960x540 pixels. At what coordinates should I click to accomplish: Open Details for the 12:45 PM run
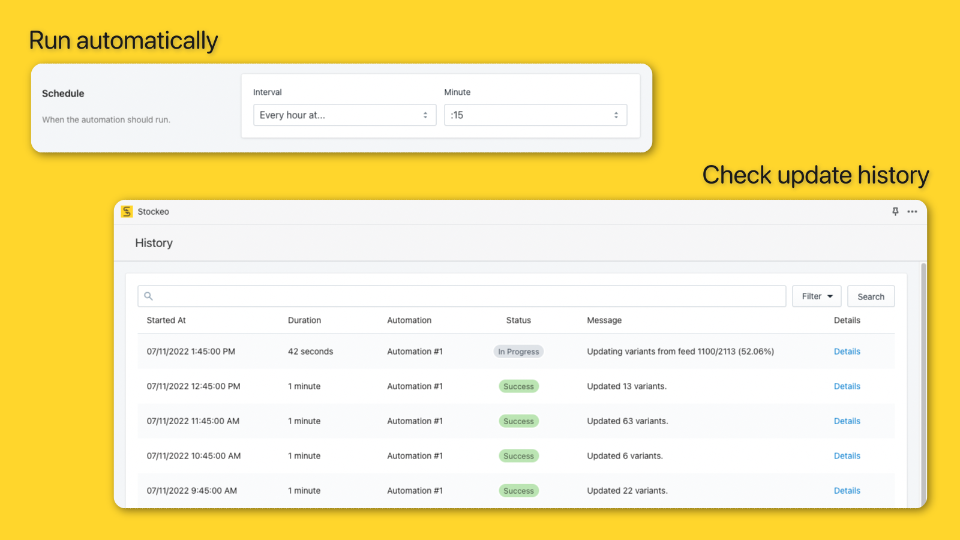[847, 386]
